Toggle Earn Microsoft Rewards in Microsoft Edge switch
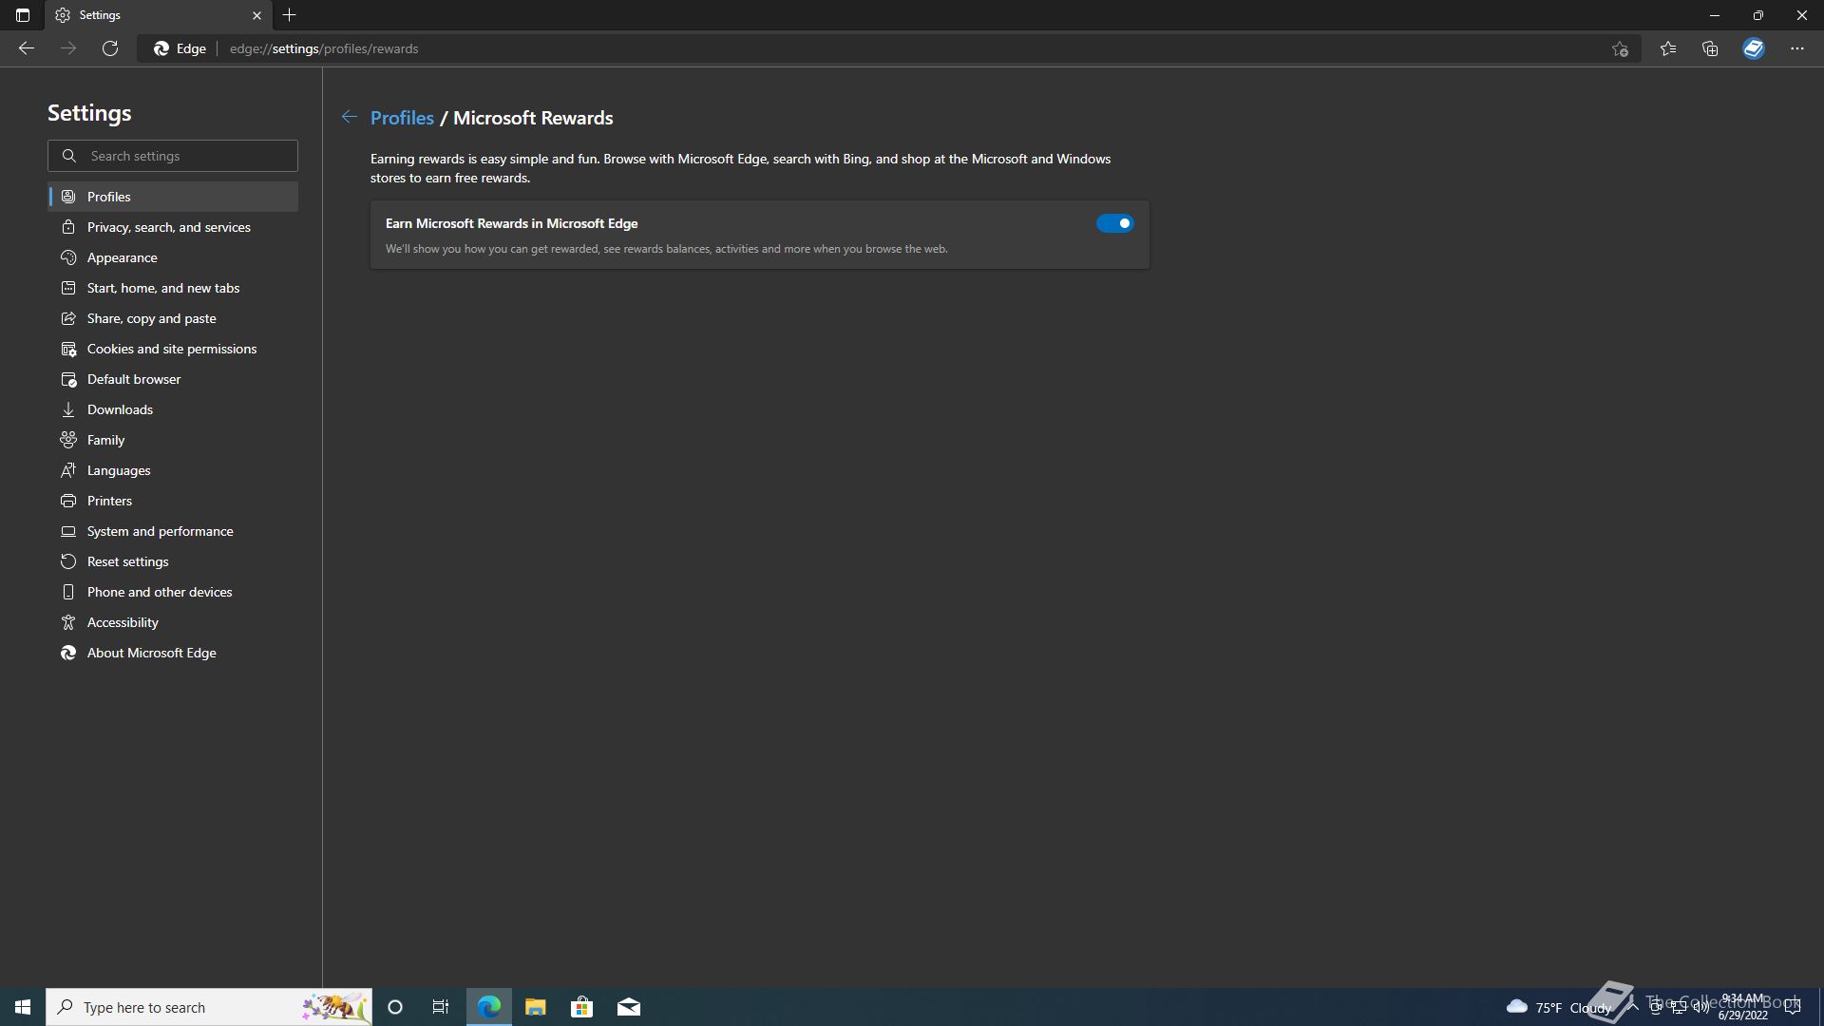1824x1026 pixels. pyautogui.click(x=1114, y=223)
